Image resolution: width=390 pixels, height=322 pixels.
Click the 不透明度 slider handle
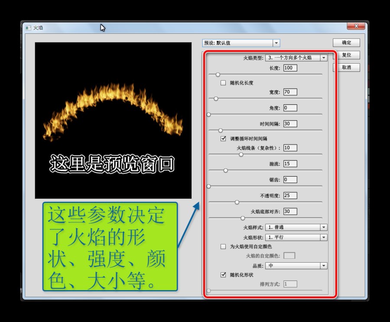237,202
